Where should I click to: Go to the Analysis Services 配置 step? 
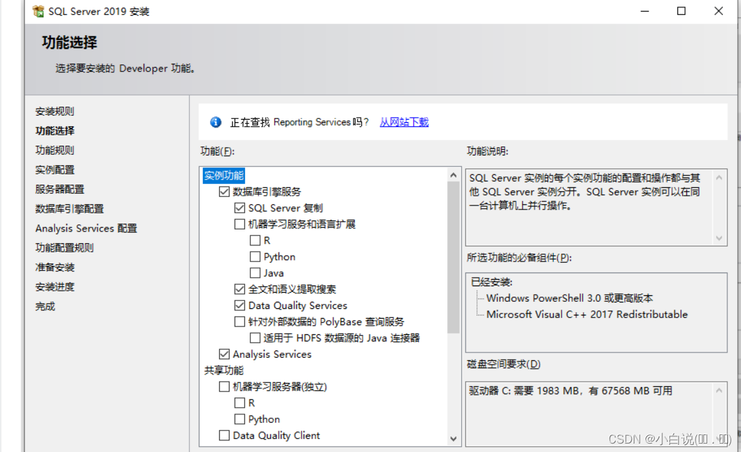86,228
